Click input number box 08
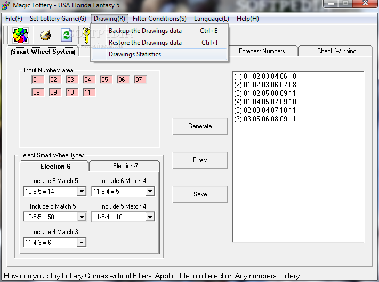This screenshot has height=282, width=379. coord(38,93)
